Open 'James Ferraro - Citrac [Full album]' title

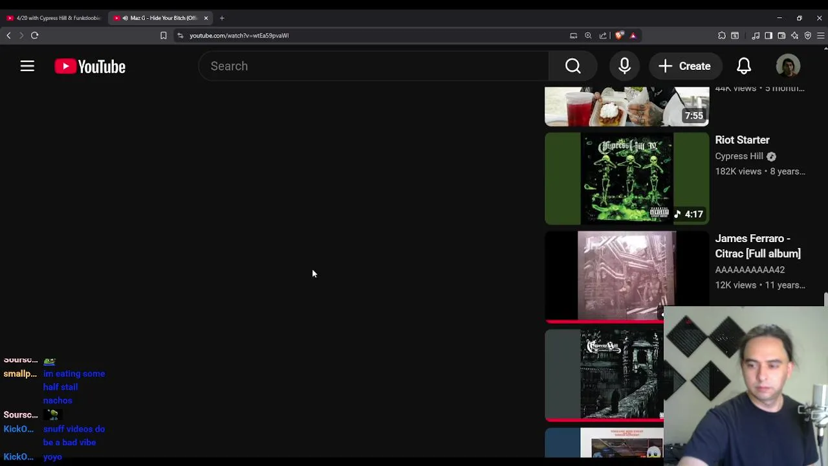pyautogui.click(x=757, y=246)
